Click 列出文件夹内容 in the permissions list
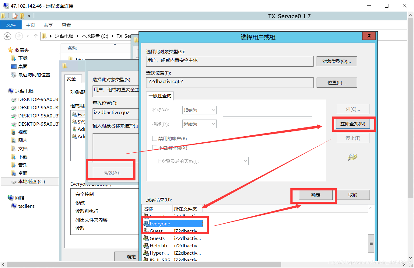 point(91,220)
